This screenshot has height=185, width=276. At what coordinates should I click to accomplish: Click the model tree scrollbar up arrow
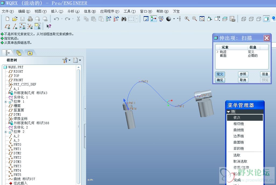pyautogui.click(x=79, y=67)
